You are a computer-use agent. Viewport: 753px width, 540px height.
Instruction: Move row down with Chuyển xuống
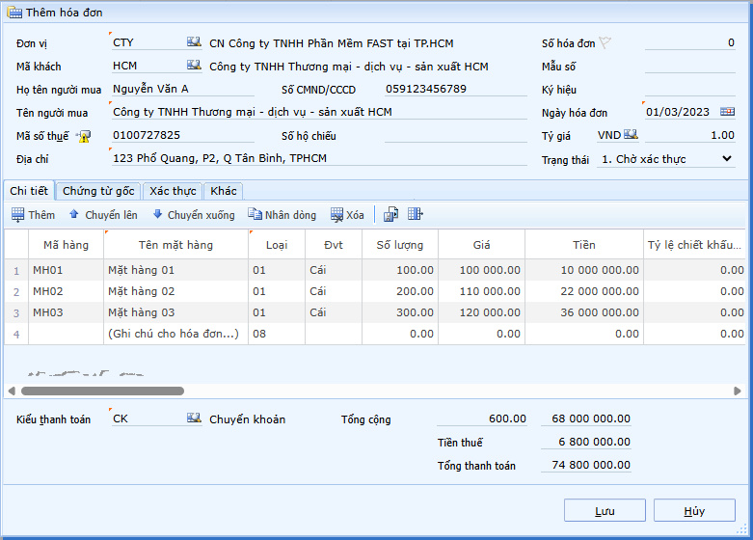point(193,215)
